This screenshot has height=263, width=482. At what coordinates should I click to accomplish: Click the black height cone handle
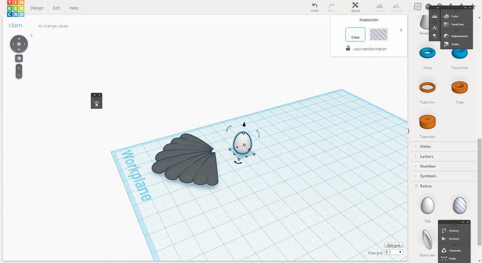coord(244,124)
